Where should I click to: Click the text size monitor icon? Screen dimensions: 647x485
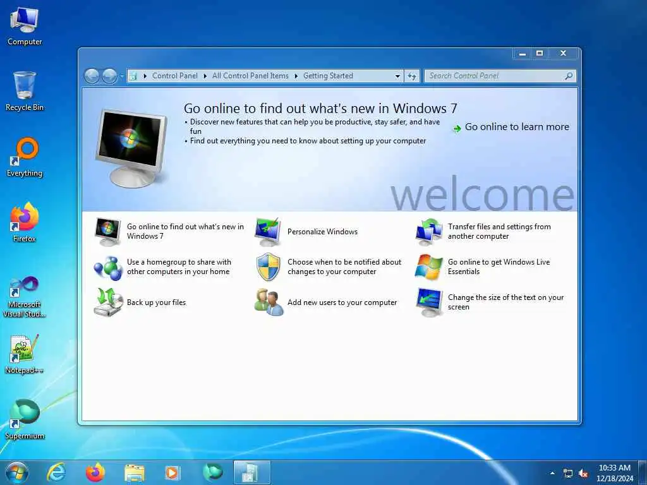(429, 302)
